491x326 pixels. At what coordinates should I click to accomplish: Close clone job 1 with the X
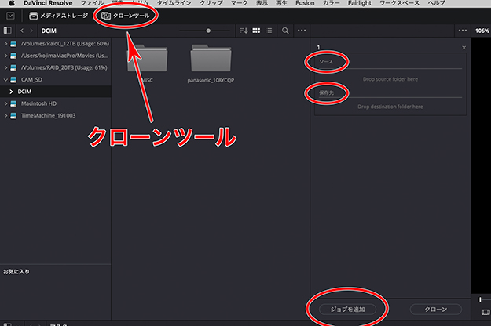tap(464, 48)
